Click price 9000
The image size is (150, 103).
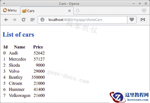click(40, 65)
